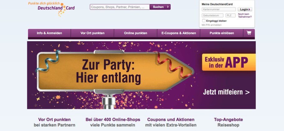Screen dimensions: 284x131
Task: Click the Kartennummer input field
Action: coord(219,9)
